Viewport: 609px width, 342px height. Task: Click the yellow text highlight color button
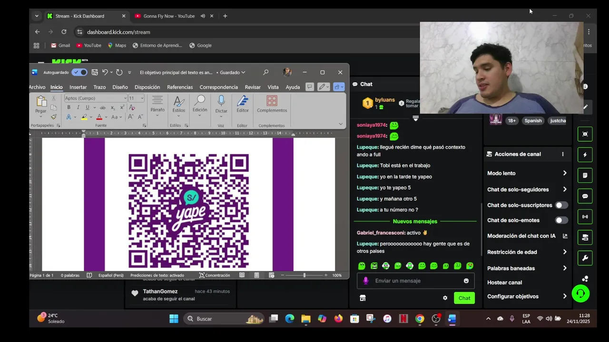point(84,117)
